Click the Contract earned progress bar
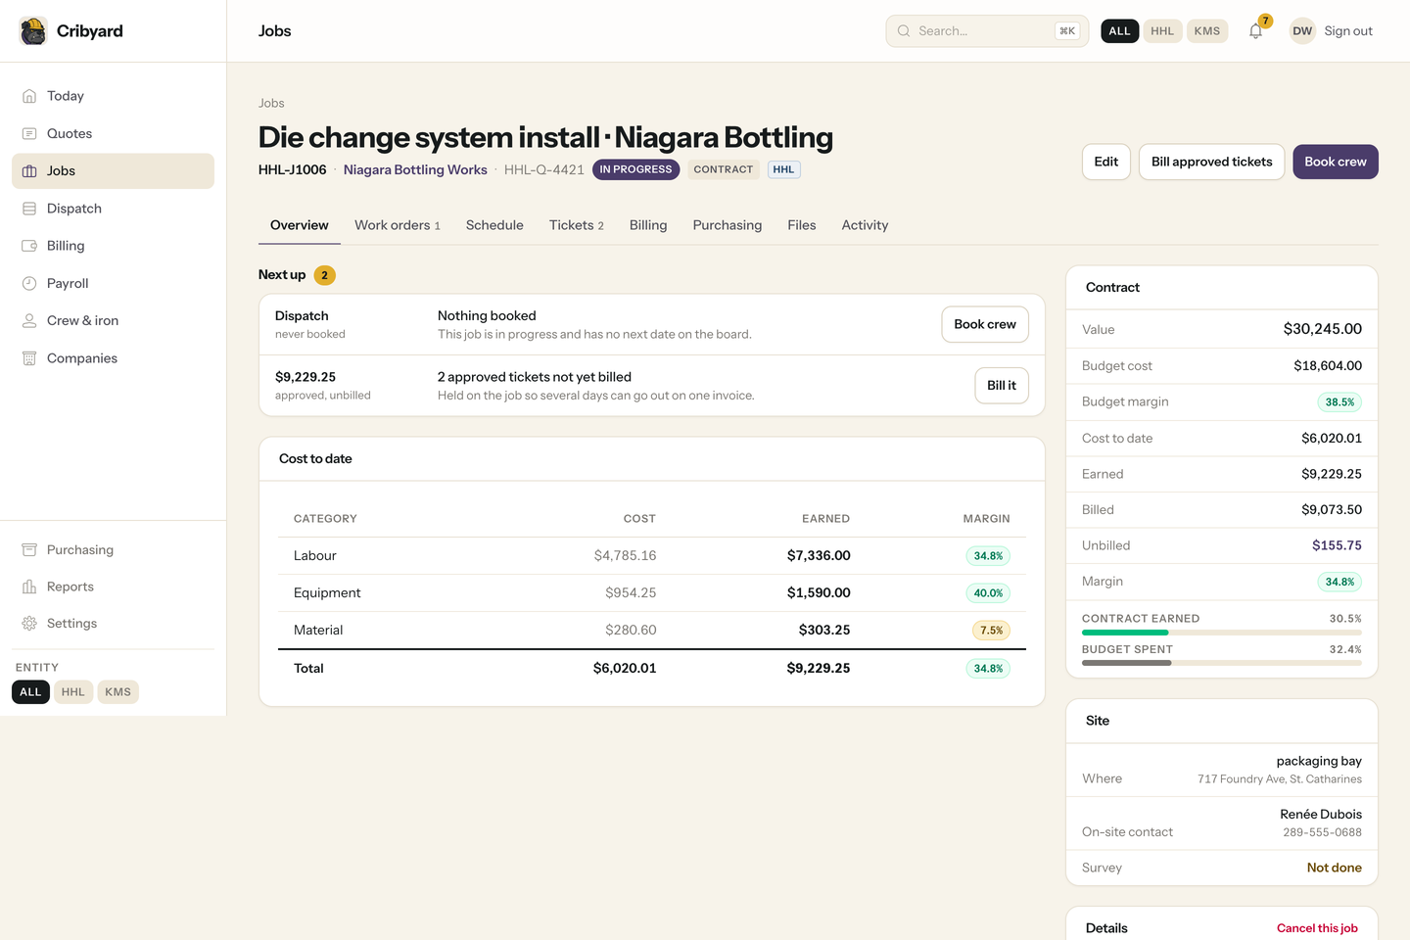Screen dimensions: 1410x940 [1222, 633]
